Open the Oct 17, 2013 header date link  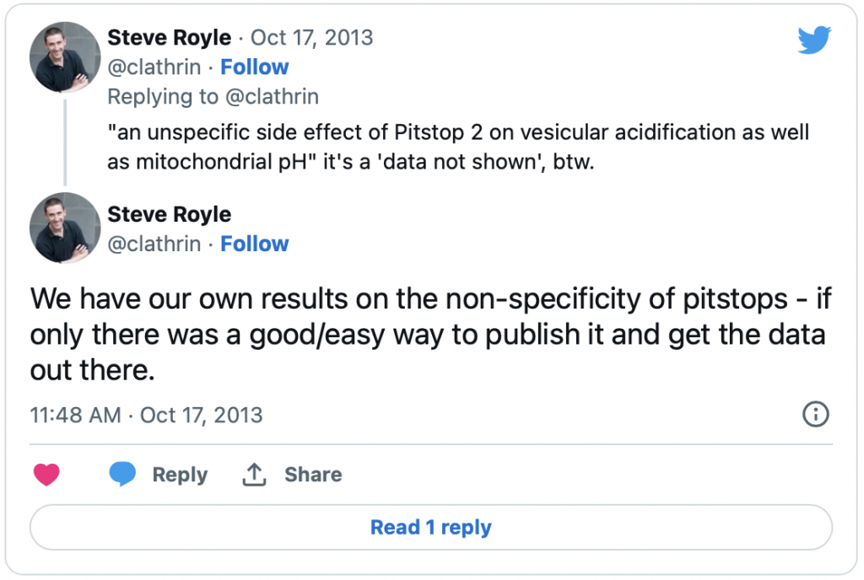(311, 38)
